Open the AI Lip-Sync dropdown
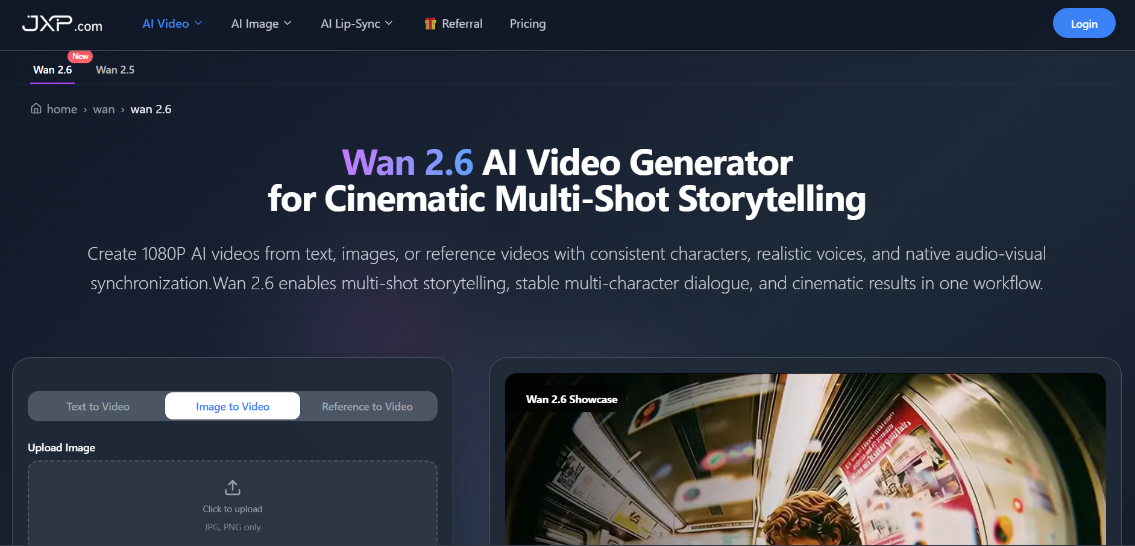The height and width of the screenshot is (546, 1135). point(357,24)
